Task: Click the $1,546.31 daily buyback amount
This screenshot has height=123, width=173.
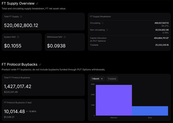Action: [9, 117]
